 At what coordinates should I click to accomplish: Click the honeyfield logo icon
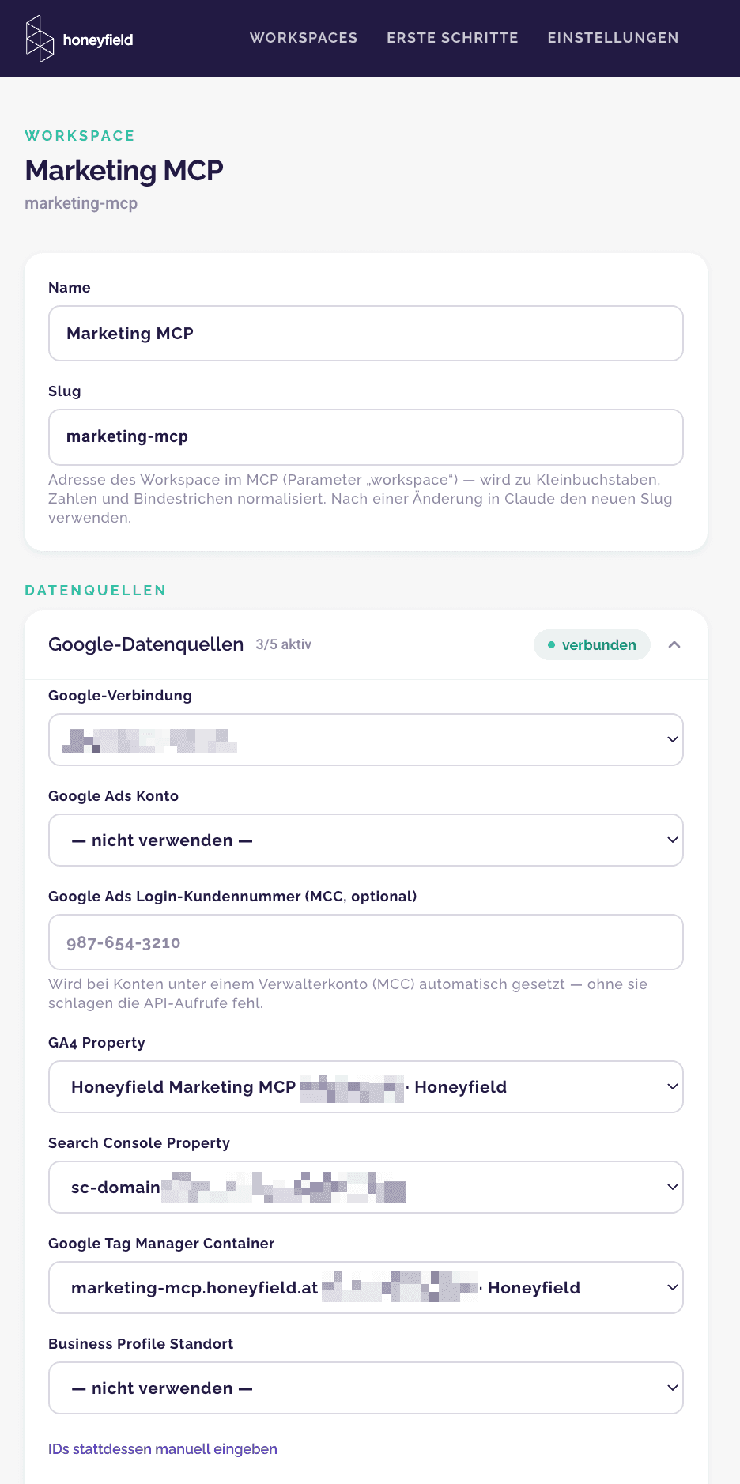pos(40,39)
